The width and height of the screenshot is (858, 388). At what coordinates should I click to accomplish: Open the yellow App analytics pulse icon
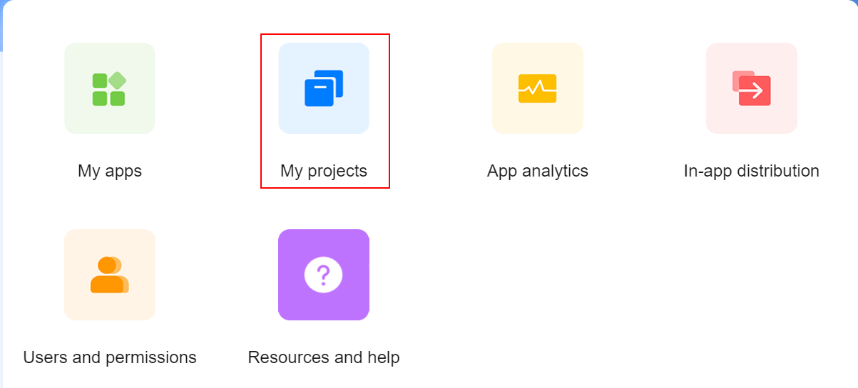coord(537,88)
